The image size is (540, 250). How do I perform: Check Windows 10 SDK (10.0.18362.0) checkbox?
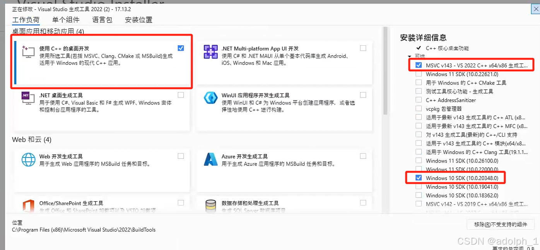point(419,195)
